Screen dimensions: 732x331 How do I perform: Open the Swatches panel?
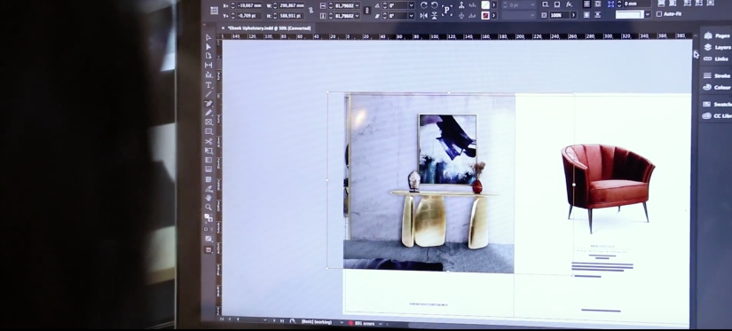717,104
